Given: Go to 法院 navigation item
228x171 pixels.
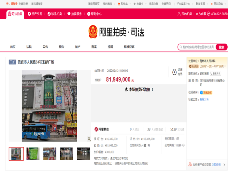Looking at the screenshot, I should (x=29, y=47).
